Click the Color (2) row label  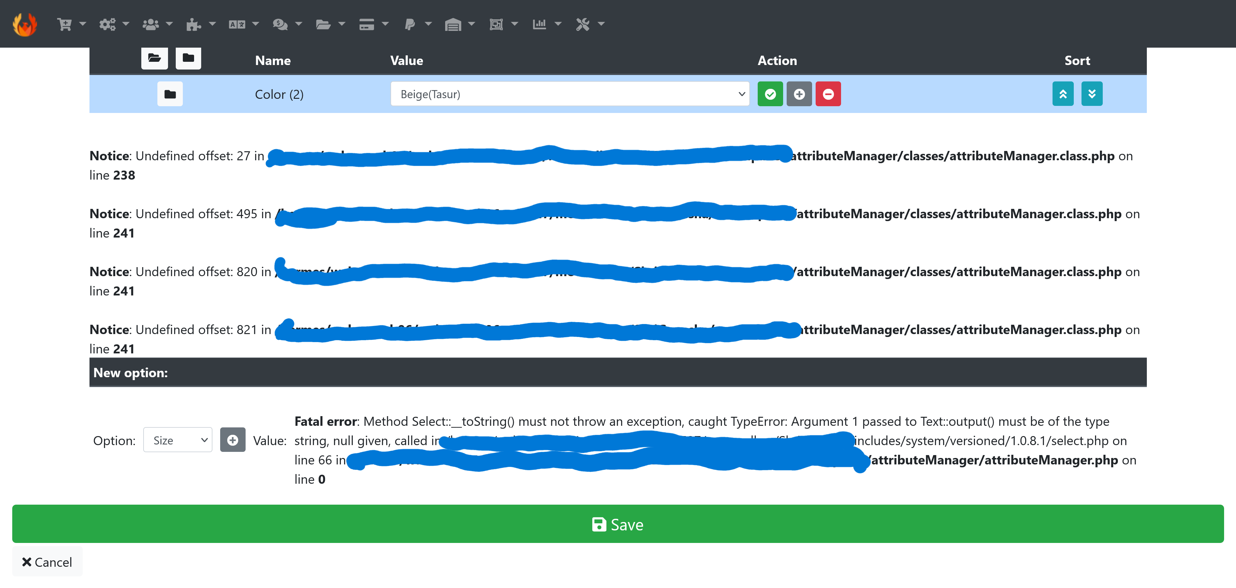(279, 94)
